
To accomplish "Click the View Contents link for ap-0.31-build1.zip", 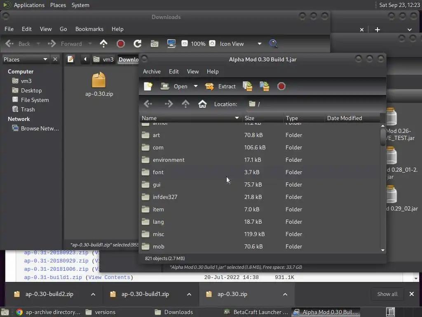I will coord(109,277).
